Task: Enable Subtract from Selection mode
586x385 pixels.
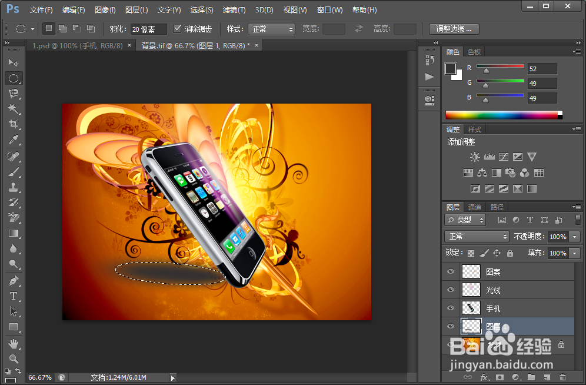Action: tap(76, 28)
